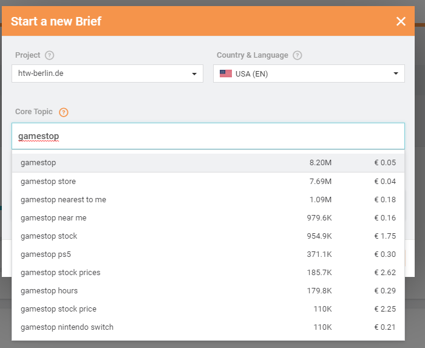Click the 8.20M search volume value
The image size is (425, 348).
tap(321, 163)
